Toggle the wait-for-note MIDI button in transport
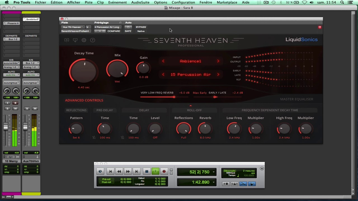This screenshot has height=201, width=358. (226, 184)
